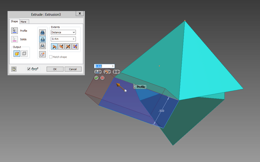Click the Profile selection arrow button

(x=15, y=31)
